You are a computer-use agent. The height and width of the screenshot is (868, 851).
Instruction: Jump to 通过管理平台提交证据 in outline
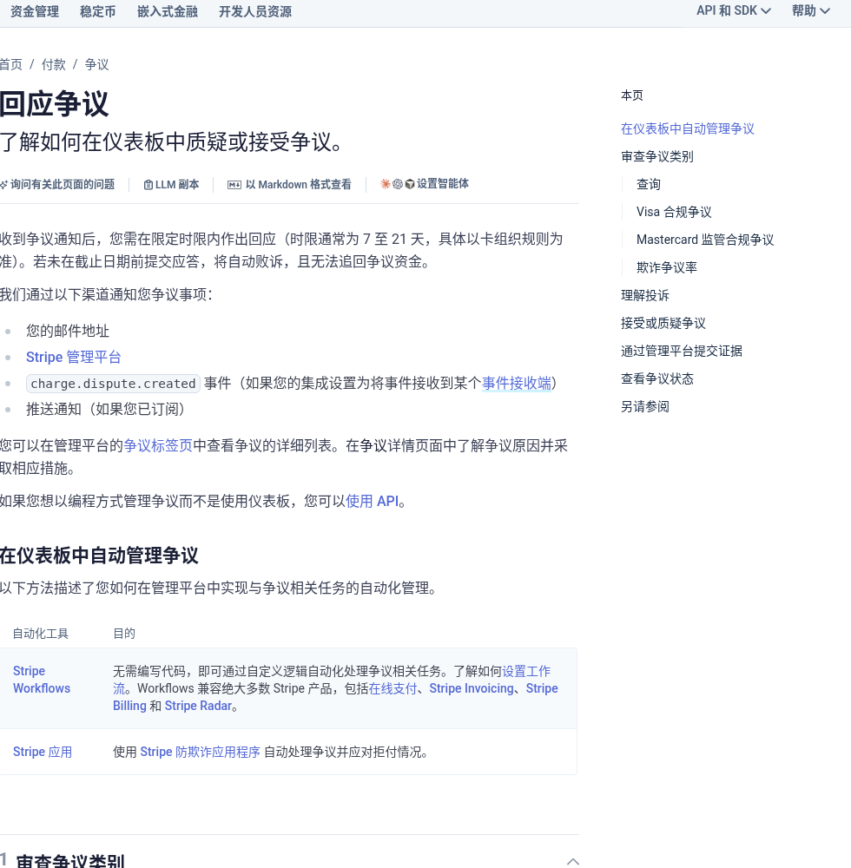(x=682, y=351)
